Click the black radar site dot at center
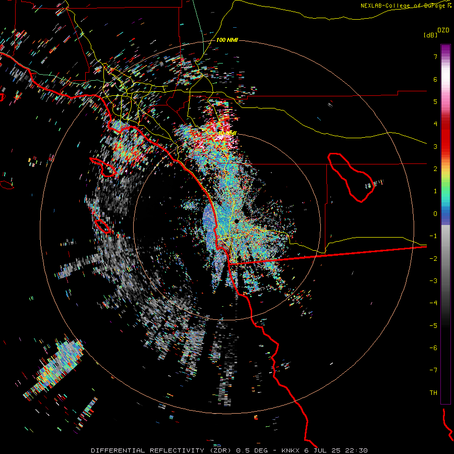Image resolution: width=454 pixels, height=454 pixels. 237,221
